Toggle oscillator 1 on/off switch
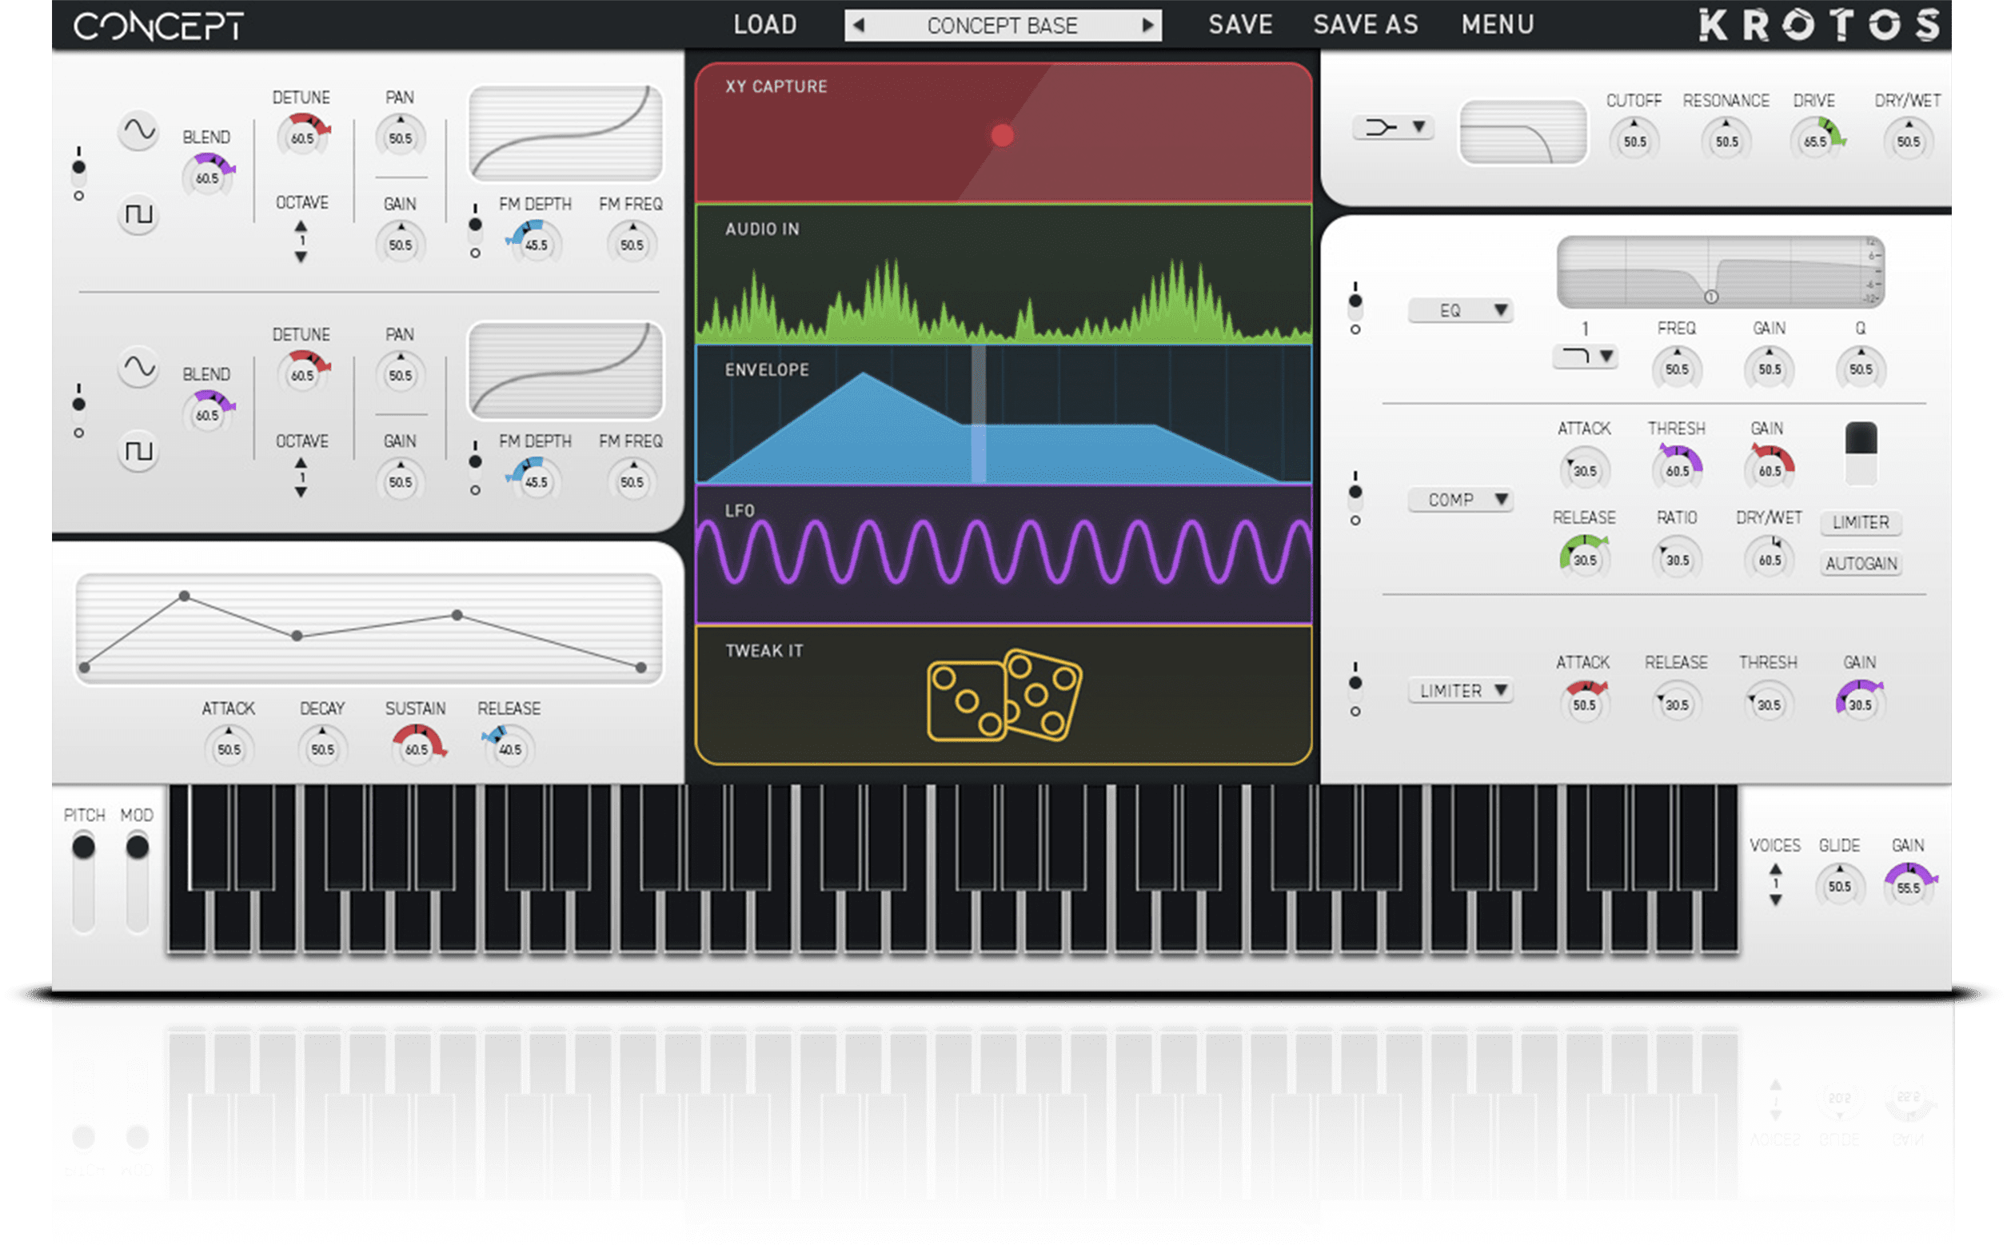 coord(78,174)
